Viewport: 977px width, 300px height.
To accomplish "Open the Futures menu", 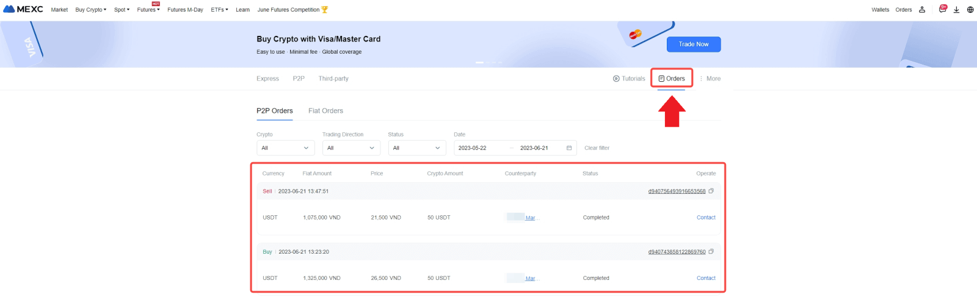I will click(148, 10).
